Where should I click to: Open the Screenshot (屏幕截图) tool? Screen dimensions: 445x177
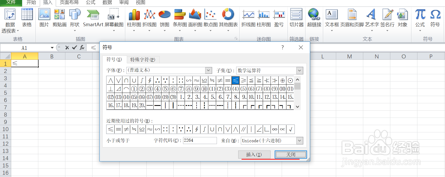tap(114, 20)
